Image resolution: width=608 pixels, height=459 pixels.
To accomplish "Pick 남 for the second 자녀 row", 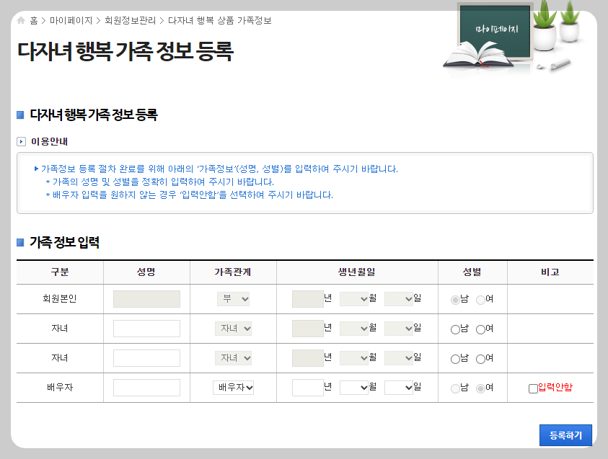I will (x=455, y=359).
